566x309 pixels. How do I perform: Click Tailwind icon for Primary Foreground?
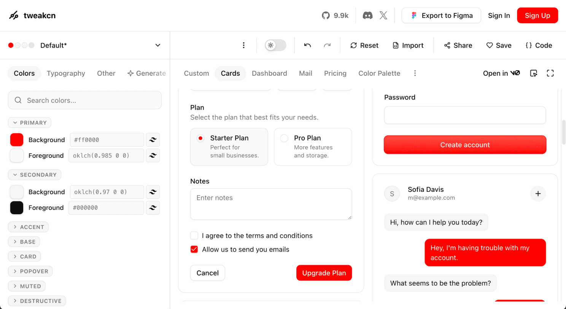pos(153,155)
